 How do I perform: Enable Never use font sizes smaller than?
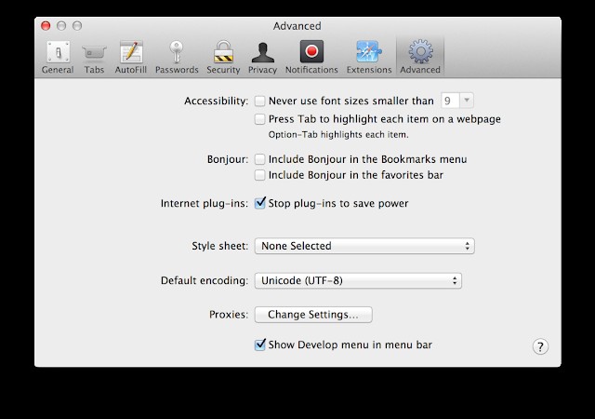coord(260,101)
